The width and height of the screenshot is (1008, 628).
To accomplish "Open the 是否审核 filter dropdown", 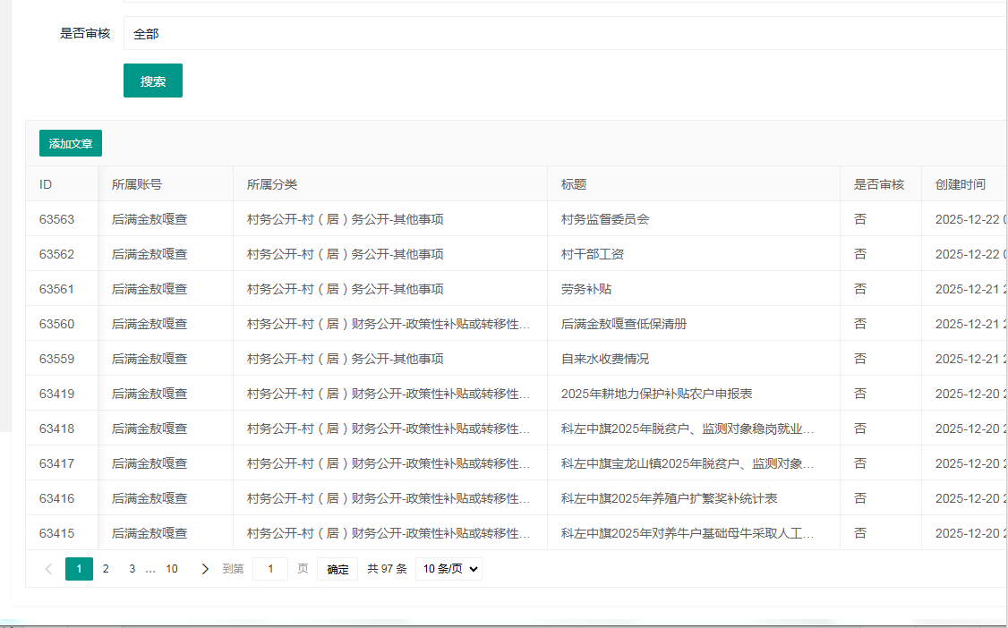I will 564,34.
